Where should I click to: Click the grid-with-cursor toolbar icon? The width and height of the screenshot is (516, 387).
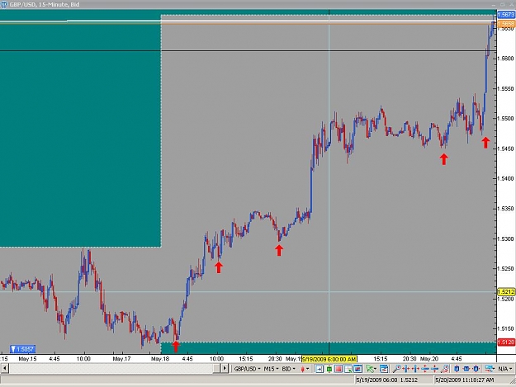point(348,369)
